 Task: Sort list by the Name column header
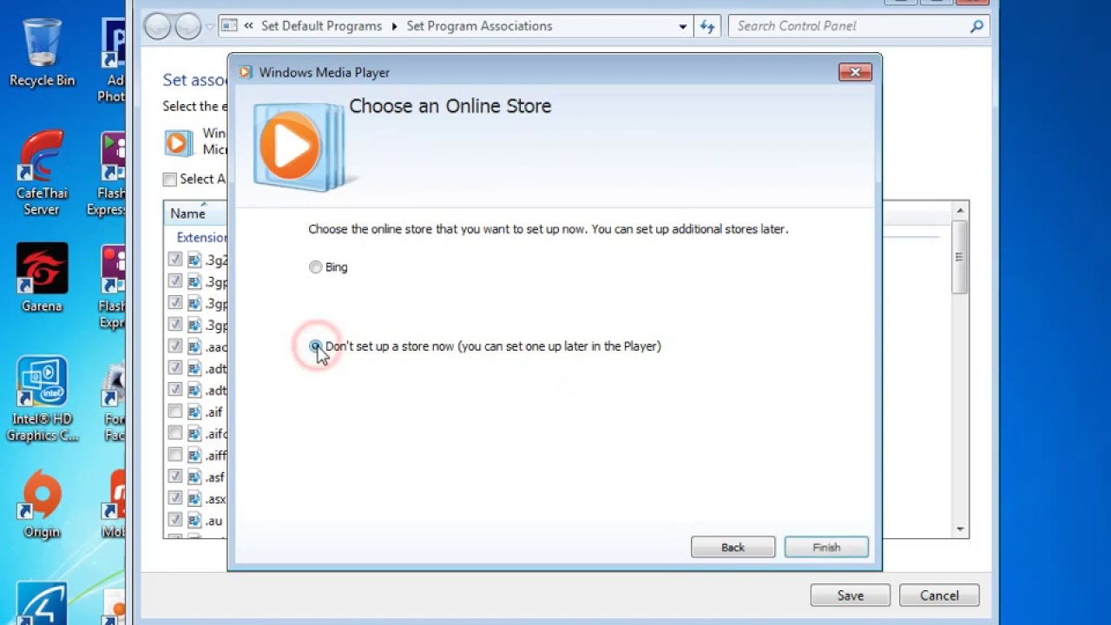click(x=187, y=214)
